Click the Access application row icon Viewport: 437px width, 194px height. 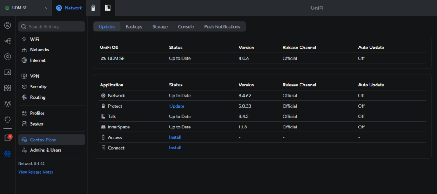(103, 137)
